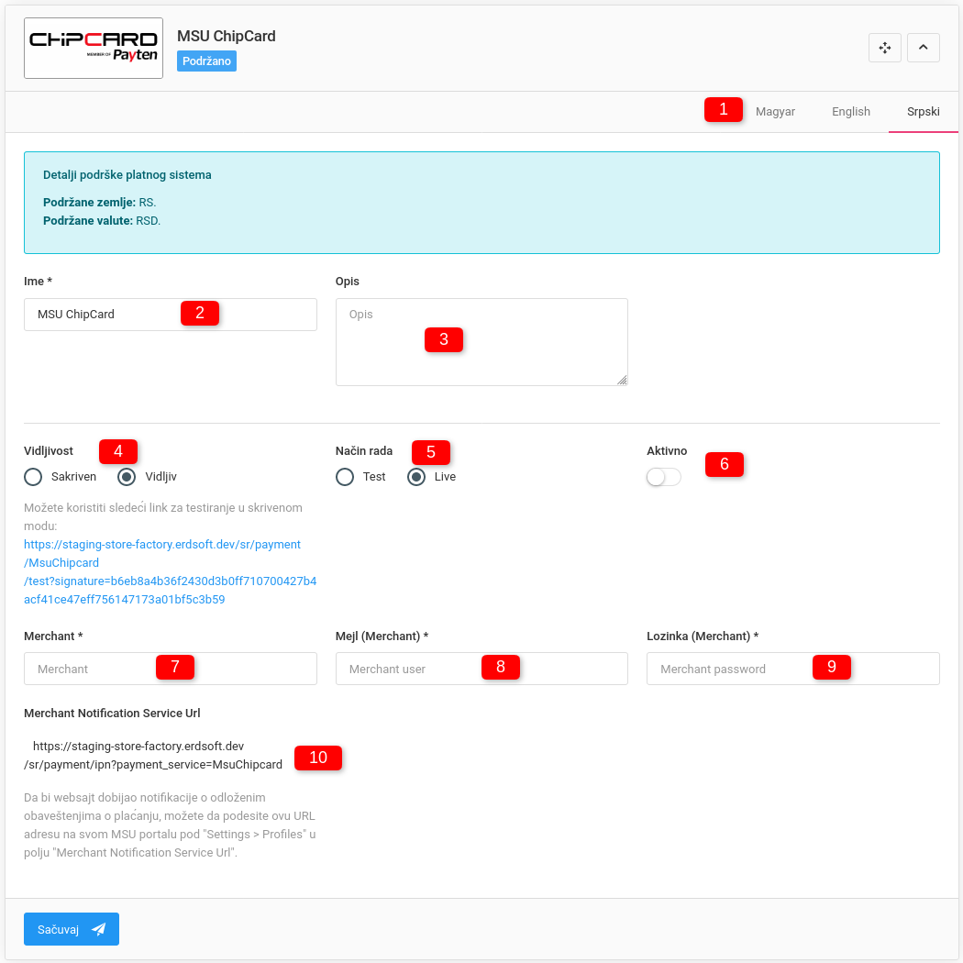
Task: Enable the Aktivno toggle switch
Action: click(x=664, y=477)
